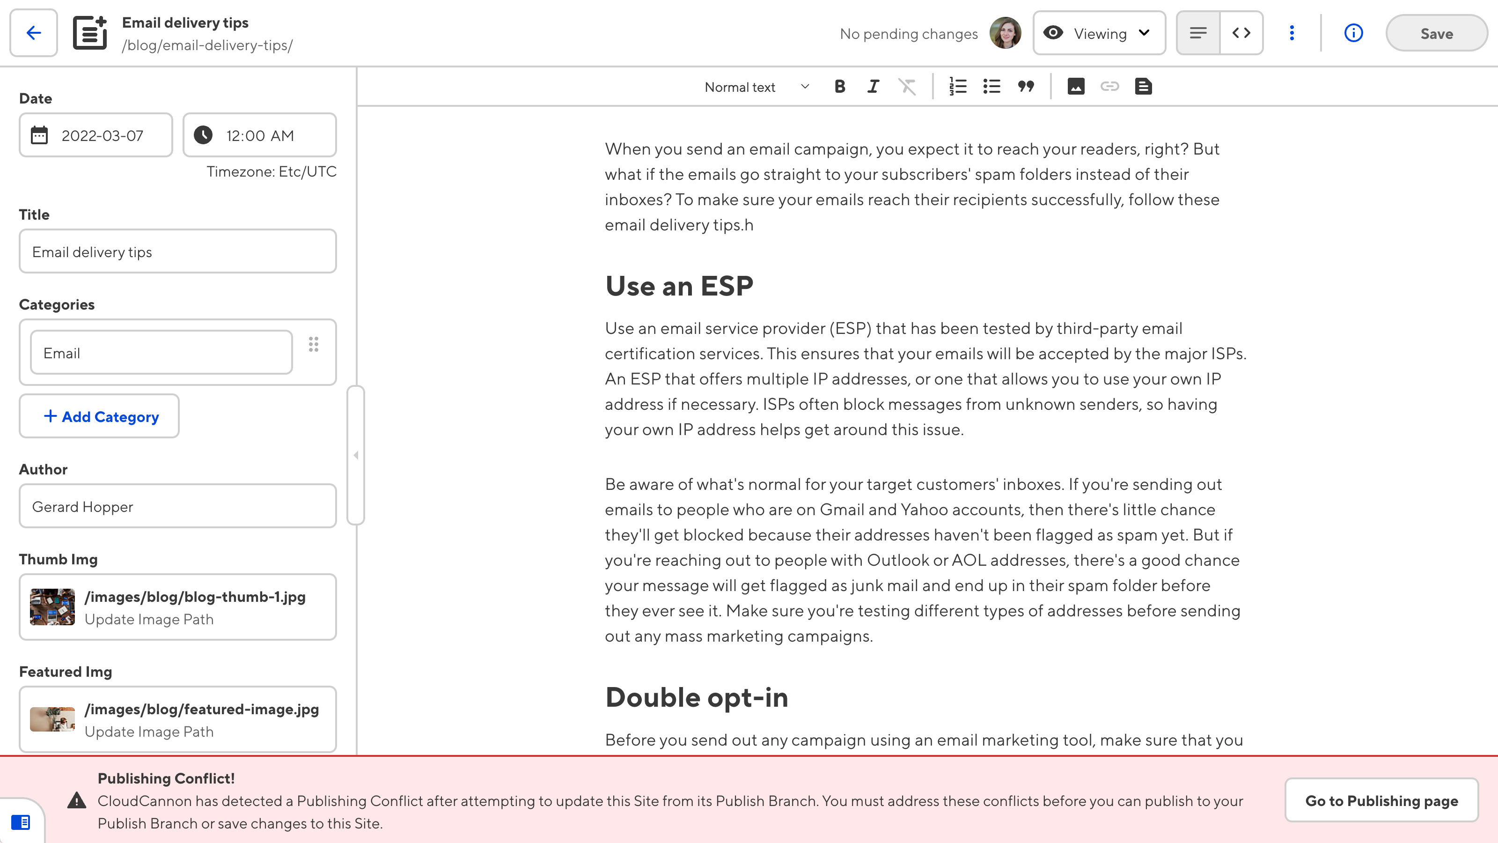Open the Normal text style dropdown
The image size is (1498, 843).
756,87
